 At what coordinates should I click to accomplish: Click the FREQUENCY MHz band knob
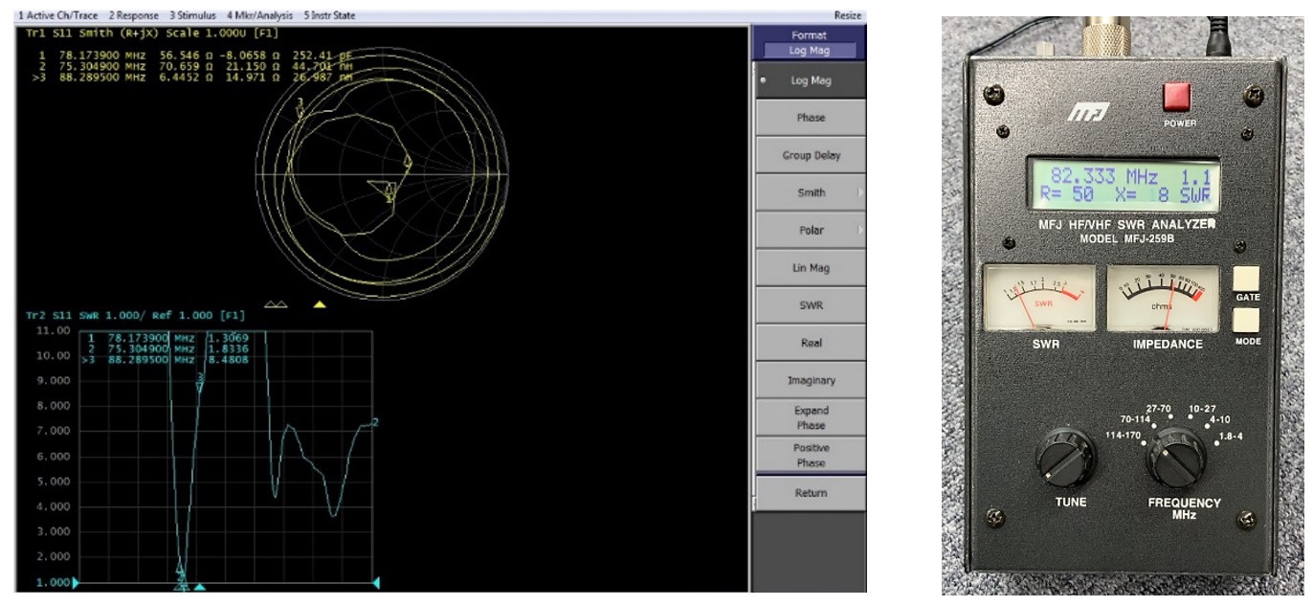(x=1175, y=457)
